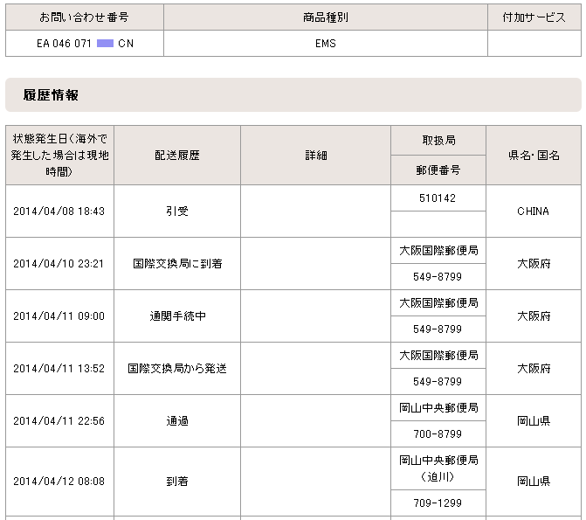Click the 商品種別 column header

325,17
